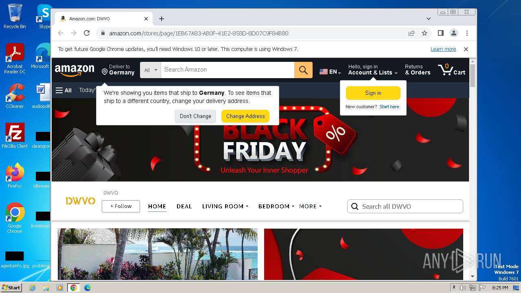This screenshot has height=293, width=521.
Task: Click the orange search magnifier button
Action: pos(303,70)
